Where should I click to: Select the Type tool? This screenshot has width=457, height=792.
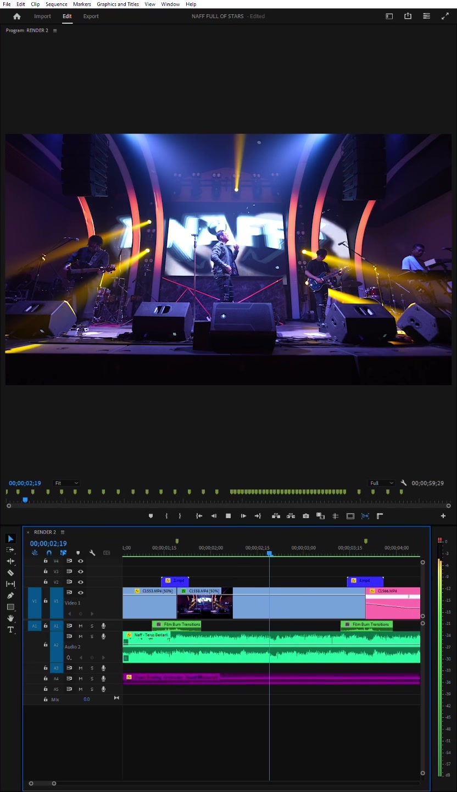pos(10,630)
